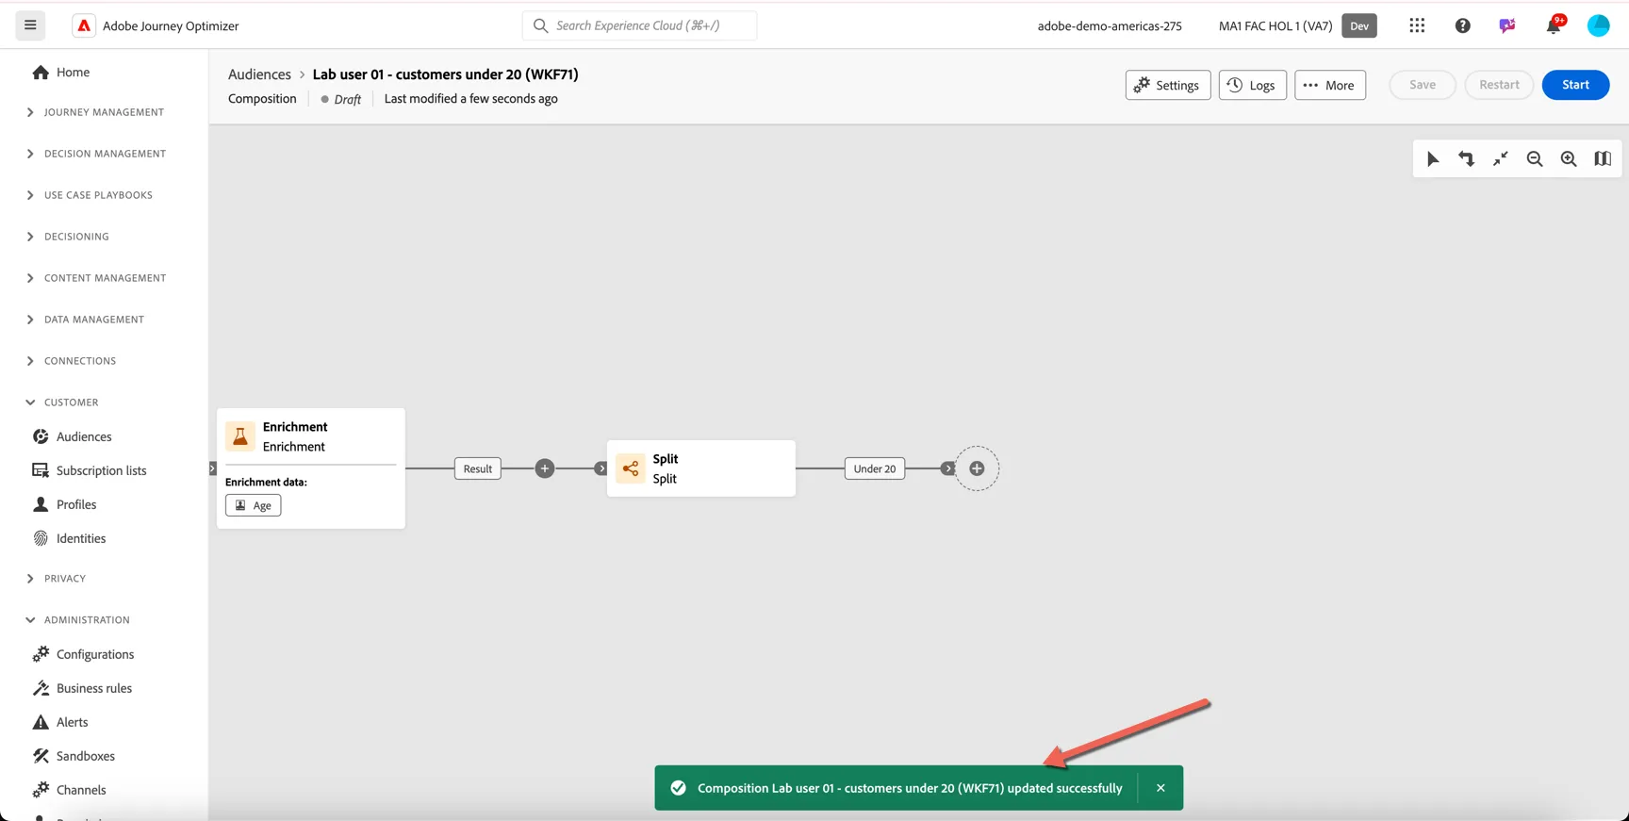Open the AI assistant chat icon

click(1507, 25)
